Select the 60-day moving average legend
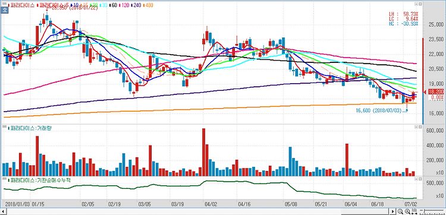The height and width of the screenshot is (215, 446). [x=112, y=5]
